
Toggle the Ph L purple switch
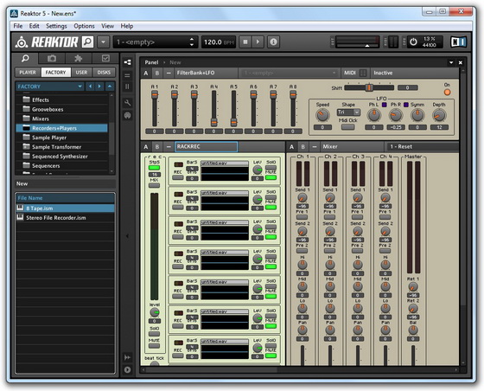(384, 105)
